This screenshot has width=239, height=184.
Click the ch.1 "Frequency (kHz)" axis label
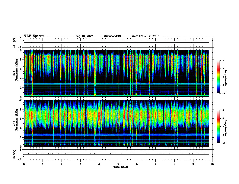(17, 70)
